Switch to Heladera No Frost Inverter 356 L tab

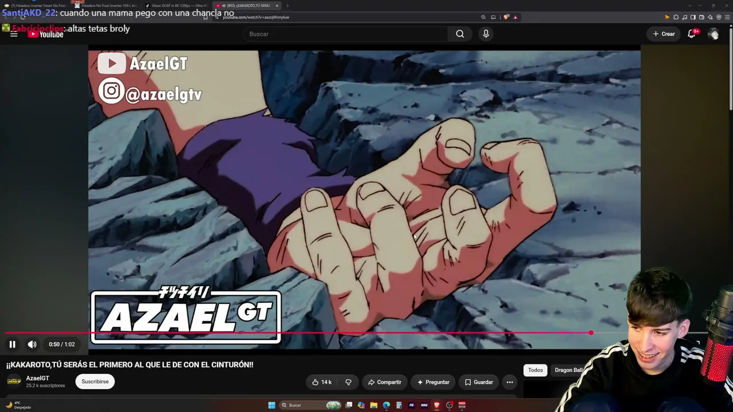coord(107,6)
